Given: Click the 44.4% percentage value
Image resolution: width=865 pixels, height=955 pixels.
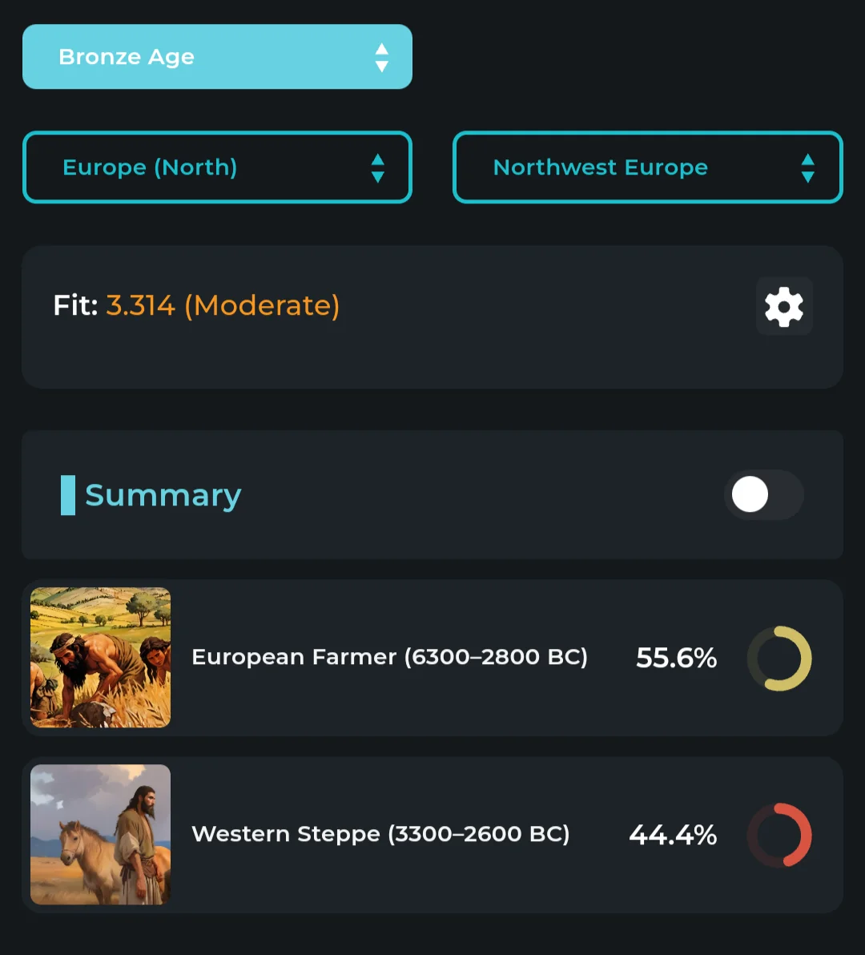Looking at the screenshot, I should coord(673,834).
